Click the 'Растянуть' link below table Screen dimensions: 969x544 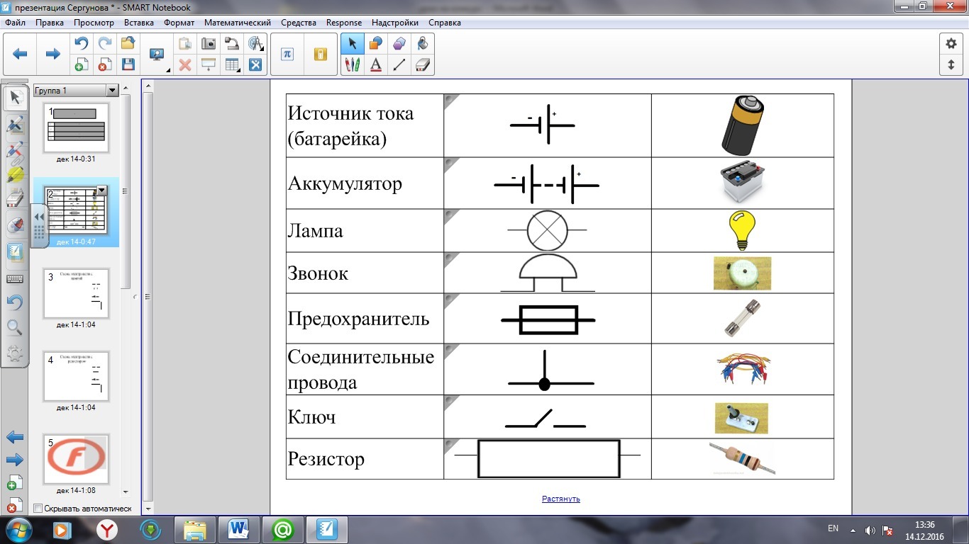click(560, 499)
